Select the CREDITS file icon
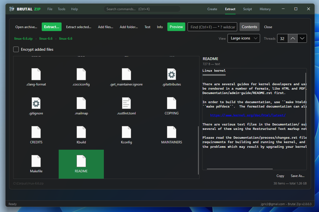The image size is (319, 212). [x=36, y=132]
